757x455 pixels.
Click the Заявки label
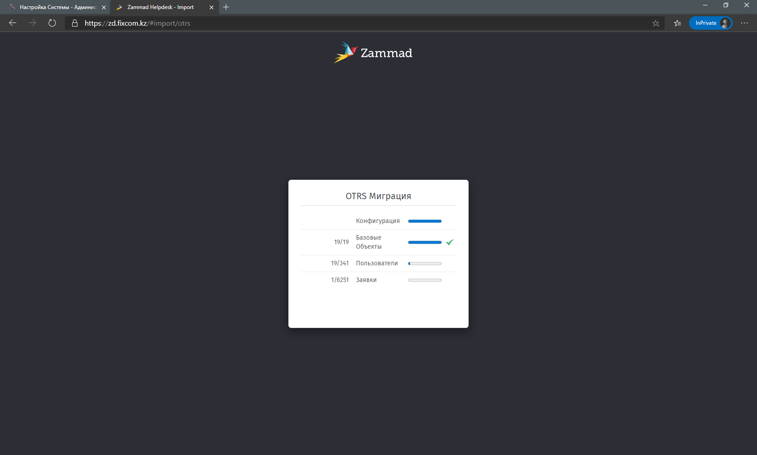(x=366, y=280)
